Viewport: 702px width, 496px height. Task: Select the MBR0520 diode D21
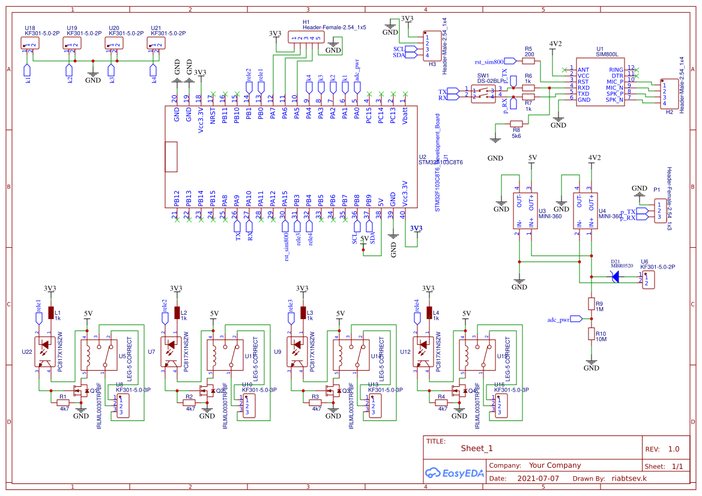[x=615, y=276]
